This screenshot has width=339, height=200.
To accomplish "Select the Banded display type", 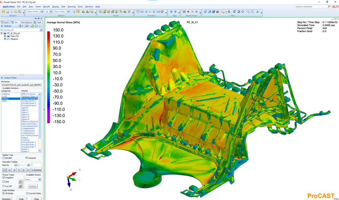I will (4, 158).
